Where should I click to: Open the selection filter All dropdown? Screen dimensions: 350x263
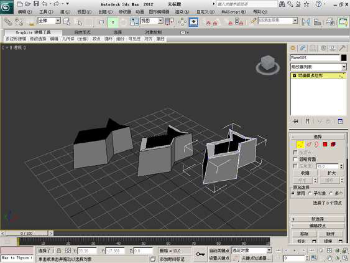tap(49, 21)
